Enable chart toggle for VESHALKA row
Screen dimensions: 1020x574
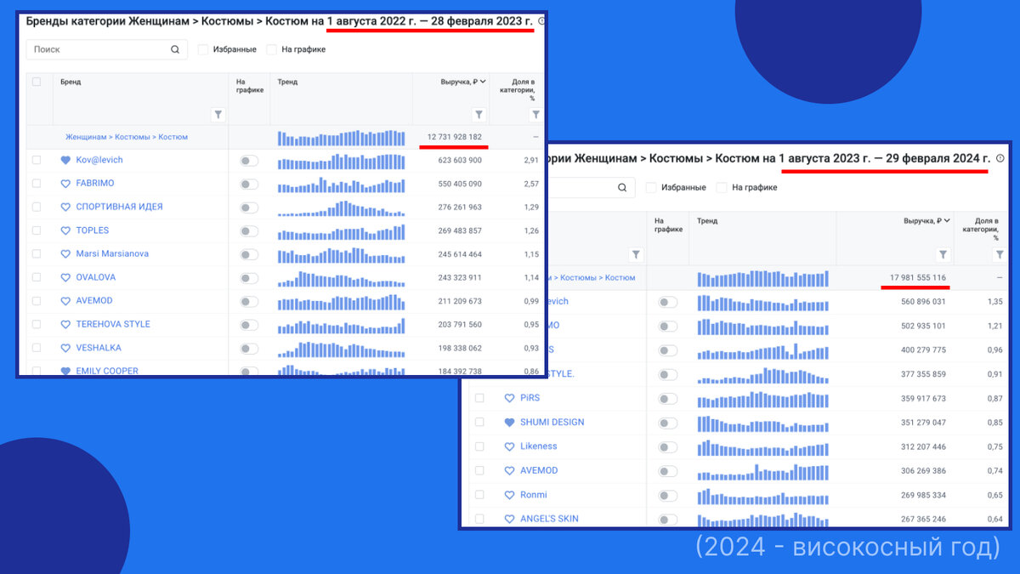click(x=249, y=348)
